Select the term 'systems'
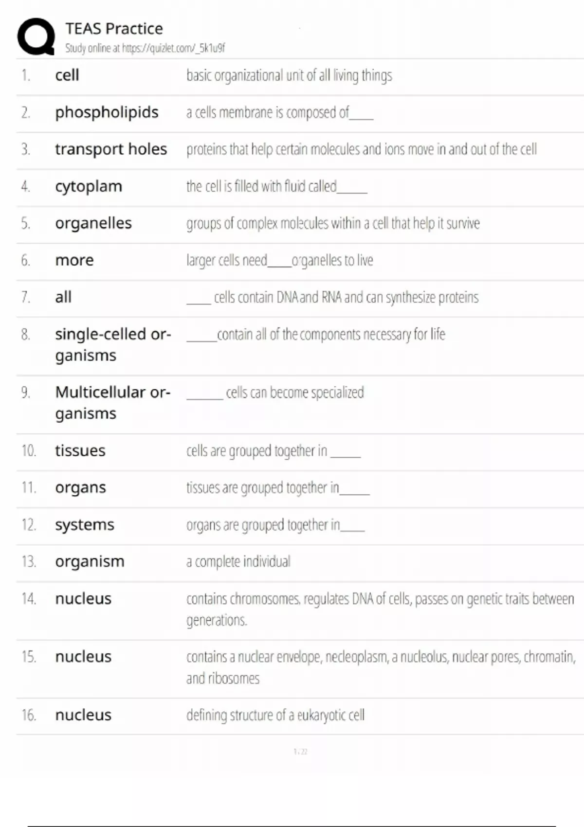Screen dimensions: 584x827 point(84,525)
